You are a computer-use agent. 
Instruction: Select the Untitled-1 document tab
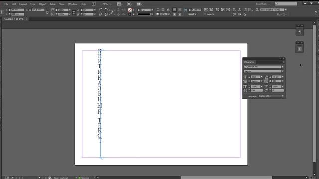coord(13,19)
